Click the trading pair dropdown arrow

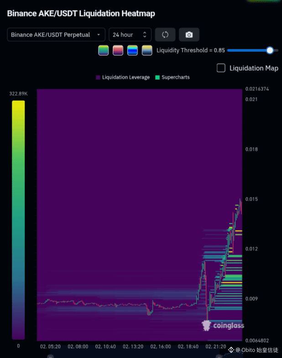99,35
